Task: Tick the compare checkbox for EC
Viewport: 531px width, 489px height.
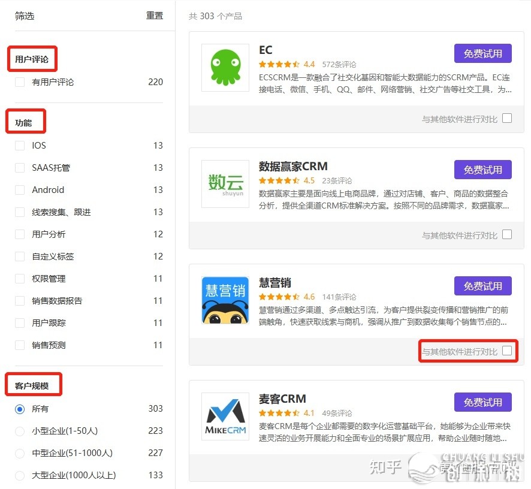Action: point(507,118)
